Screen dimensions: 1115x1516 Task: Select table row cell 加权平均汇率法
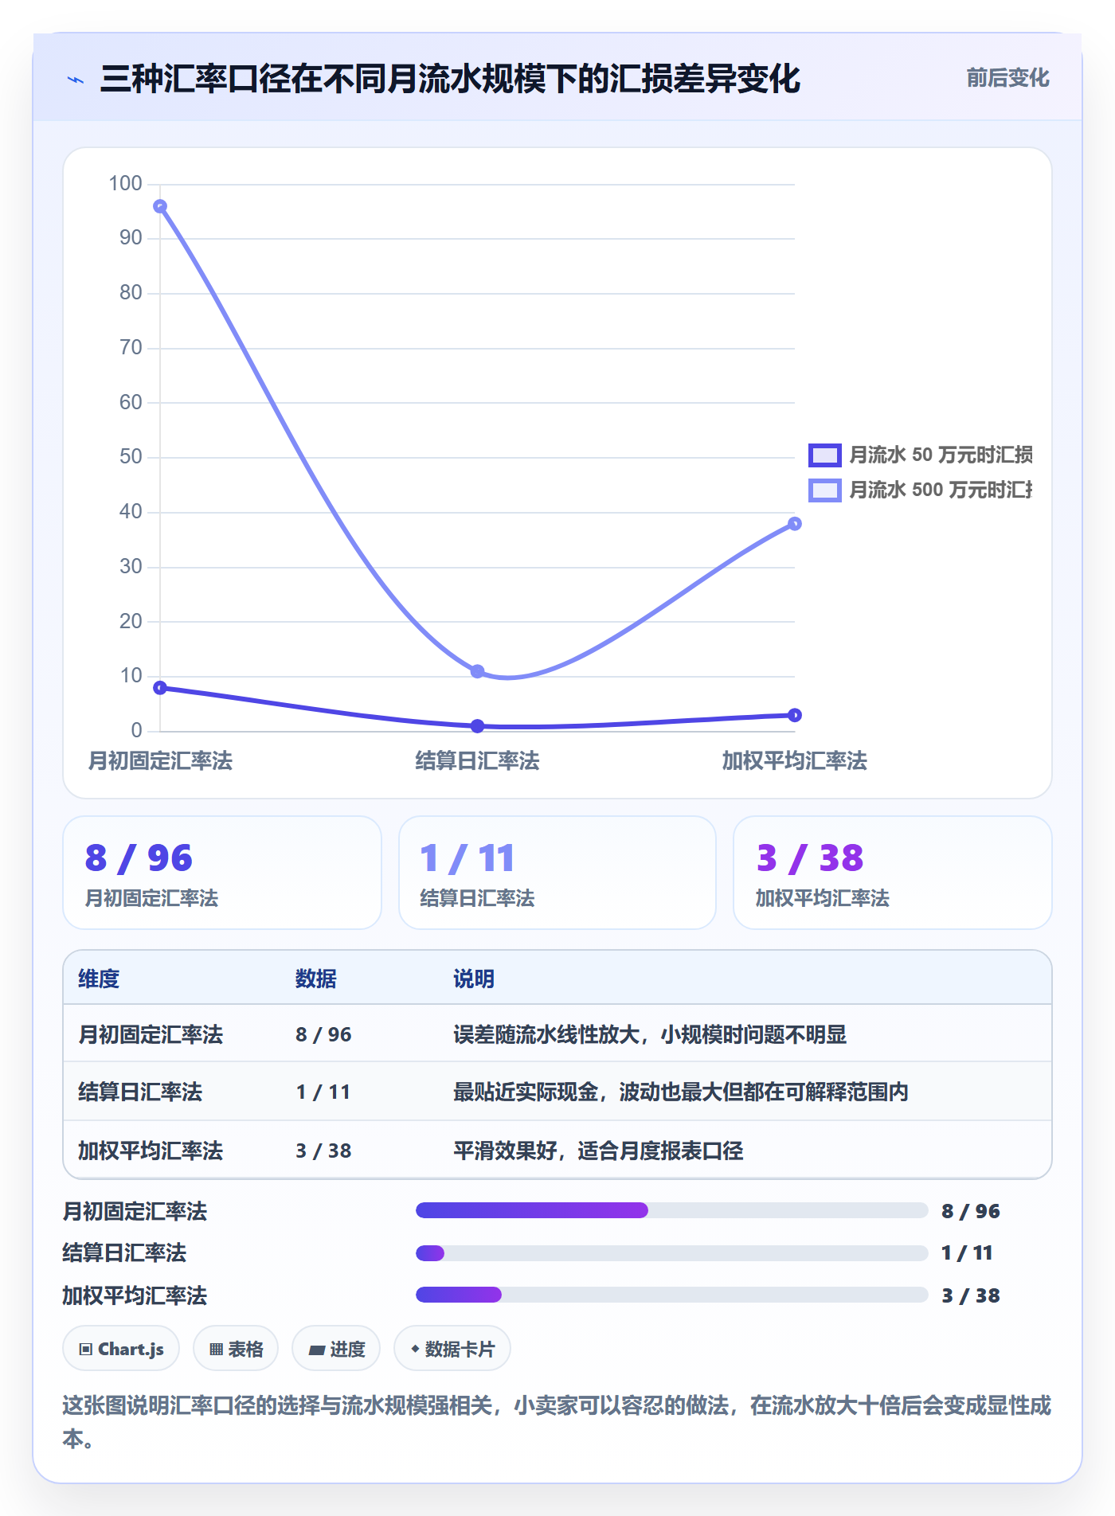[151, 1151]
